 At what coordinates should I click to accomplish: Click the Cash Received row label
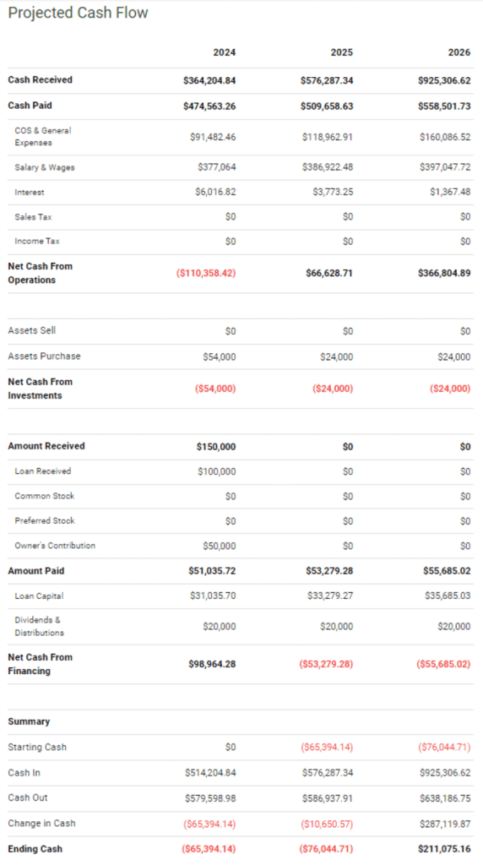(41, 80)
